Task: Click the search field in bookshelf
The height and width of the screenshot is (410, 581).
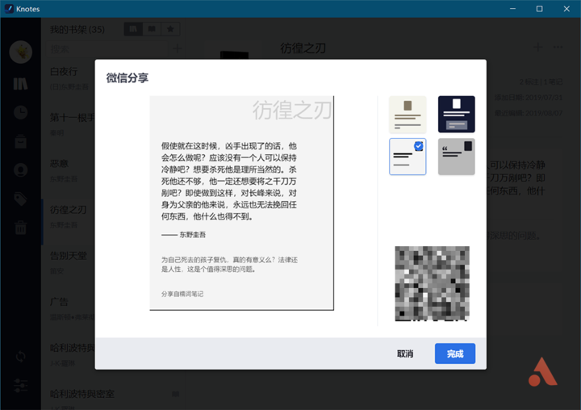Action: (109, 48)
